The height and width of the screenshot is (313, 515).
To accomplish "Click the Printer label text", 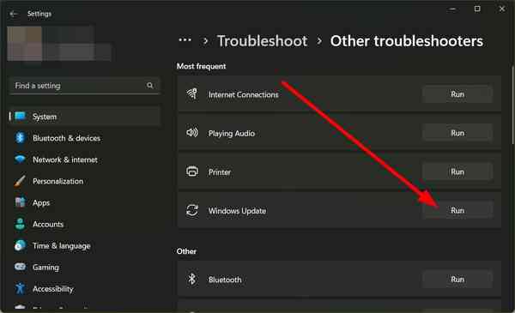I will (x=220, y=172).
